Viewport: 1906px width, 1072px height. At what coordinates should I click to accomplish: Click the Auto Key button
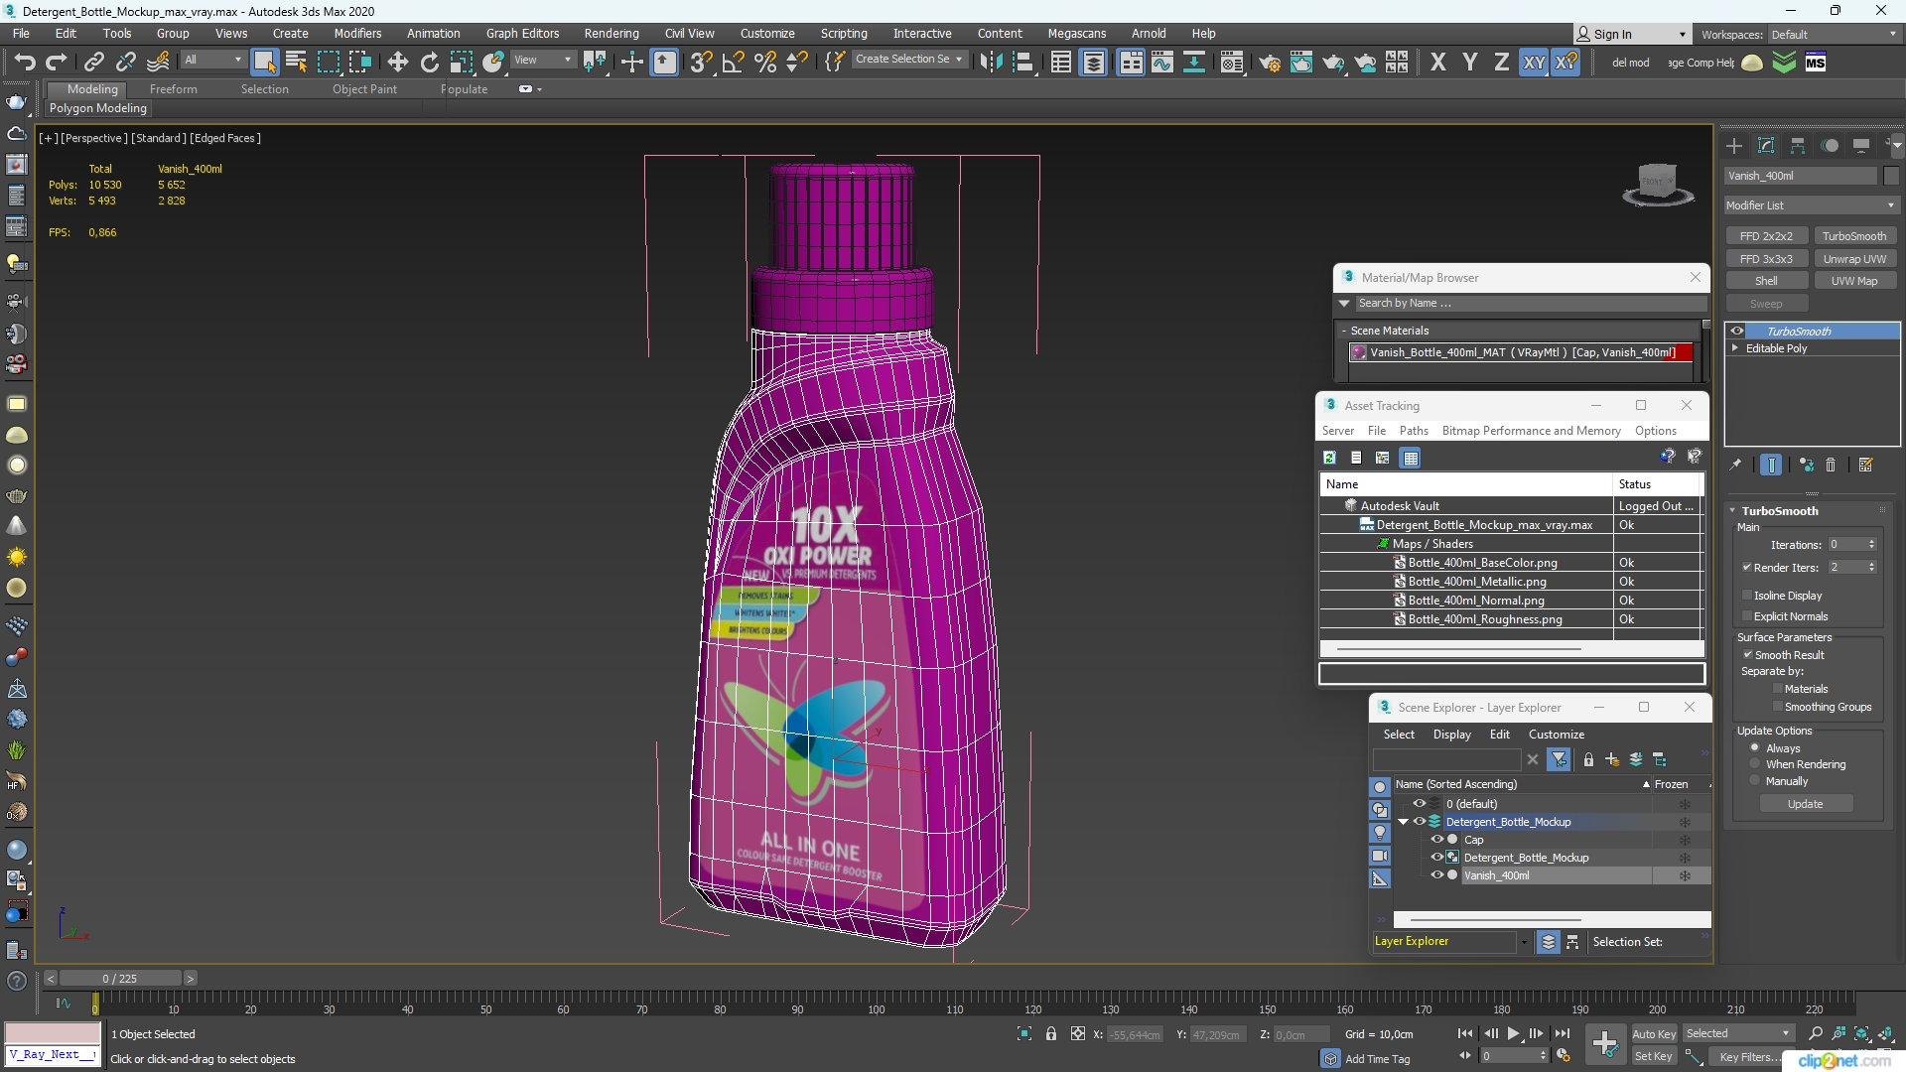tap(1654, 1034)
